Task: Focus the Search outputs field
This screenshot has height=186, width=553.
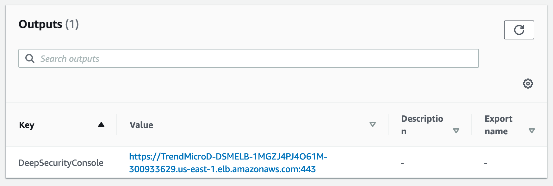Action: (248, 58)
